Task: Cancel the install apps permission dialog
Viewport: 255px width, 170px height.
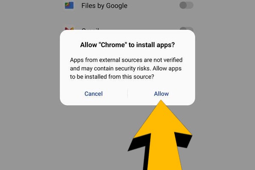Action: coord(93,93)
